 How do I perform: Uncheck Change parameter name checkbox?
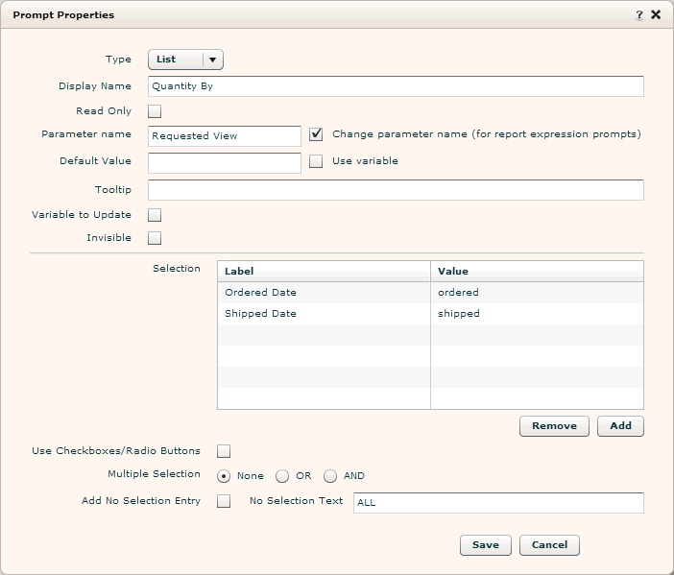[x=316, y=134]
